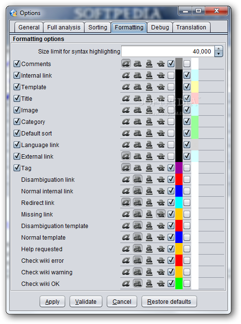Viewport: 241px width, 324px height.
Task: Toggle strikethrough style for Category
Action: [x=161, y=121]
